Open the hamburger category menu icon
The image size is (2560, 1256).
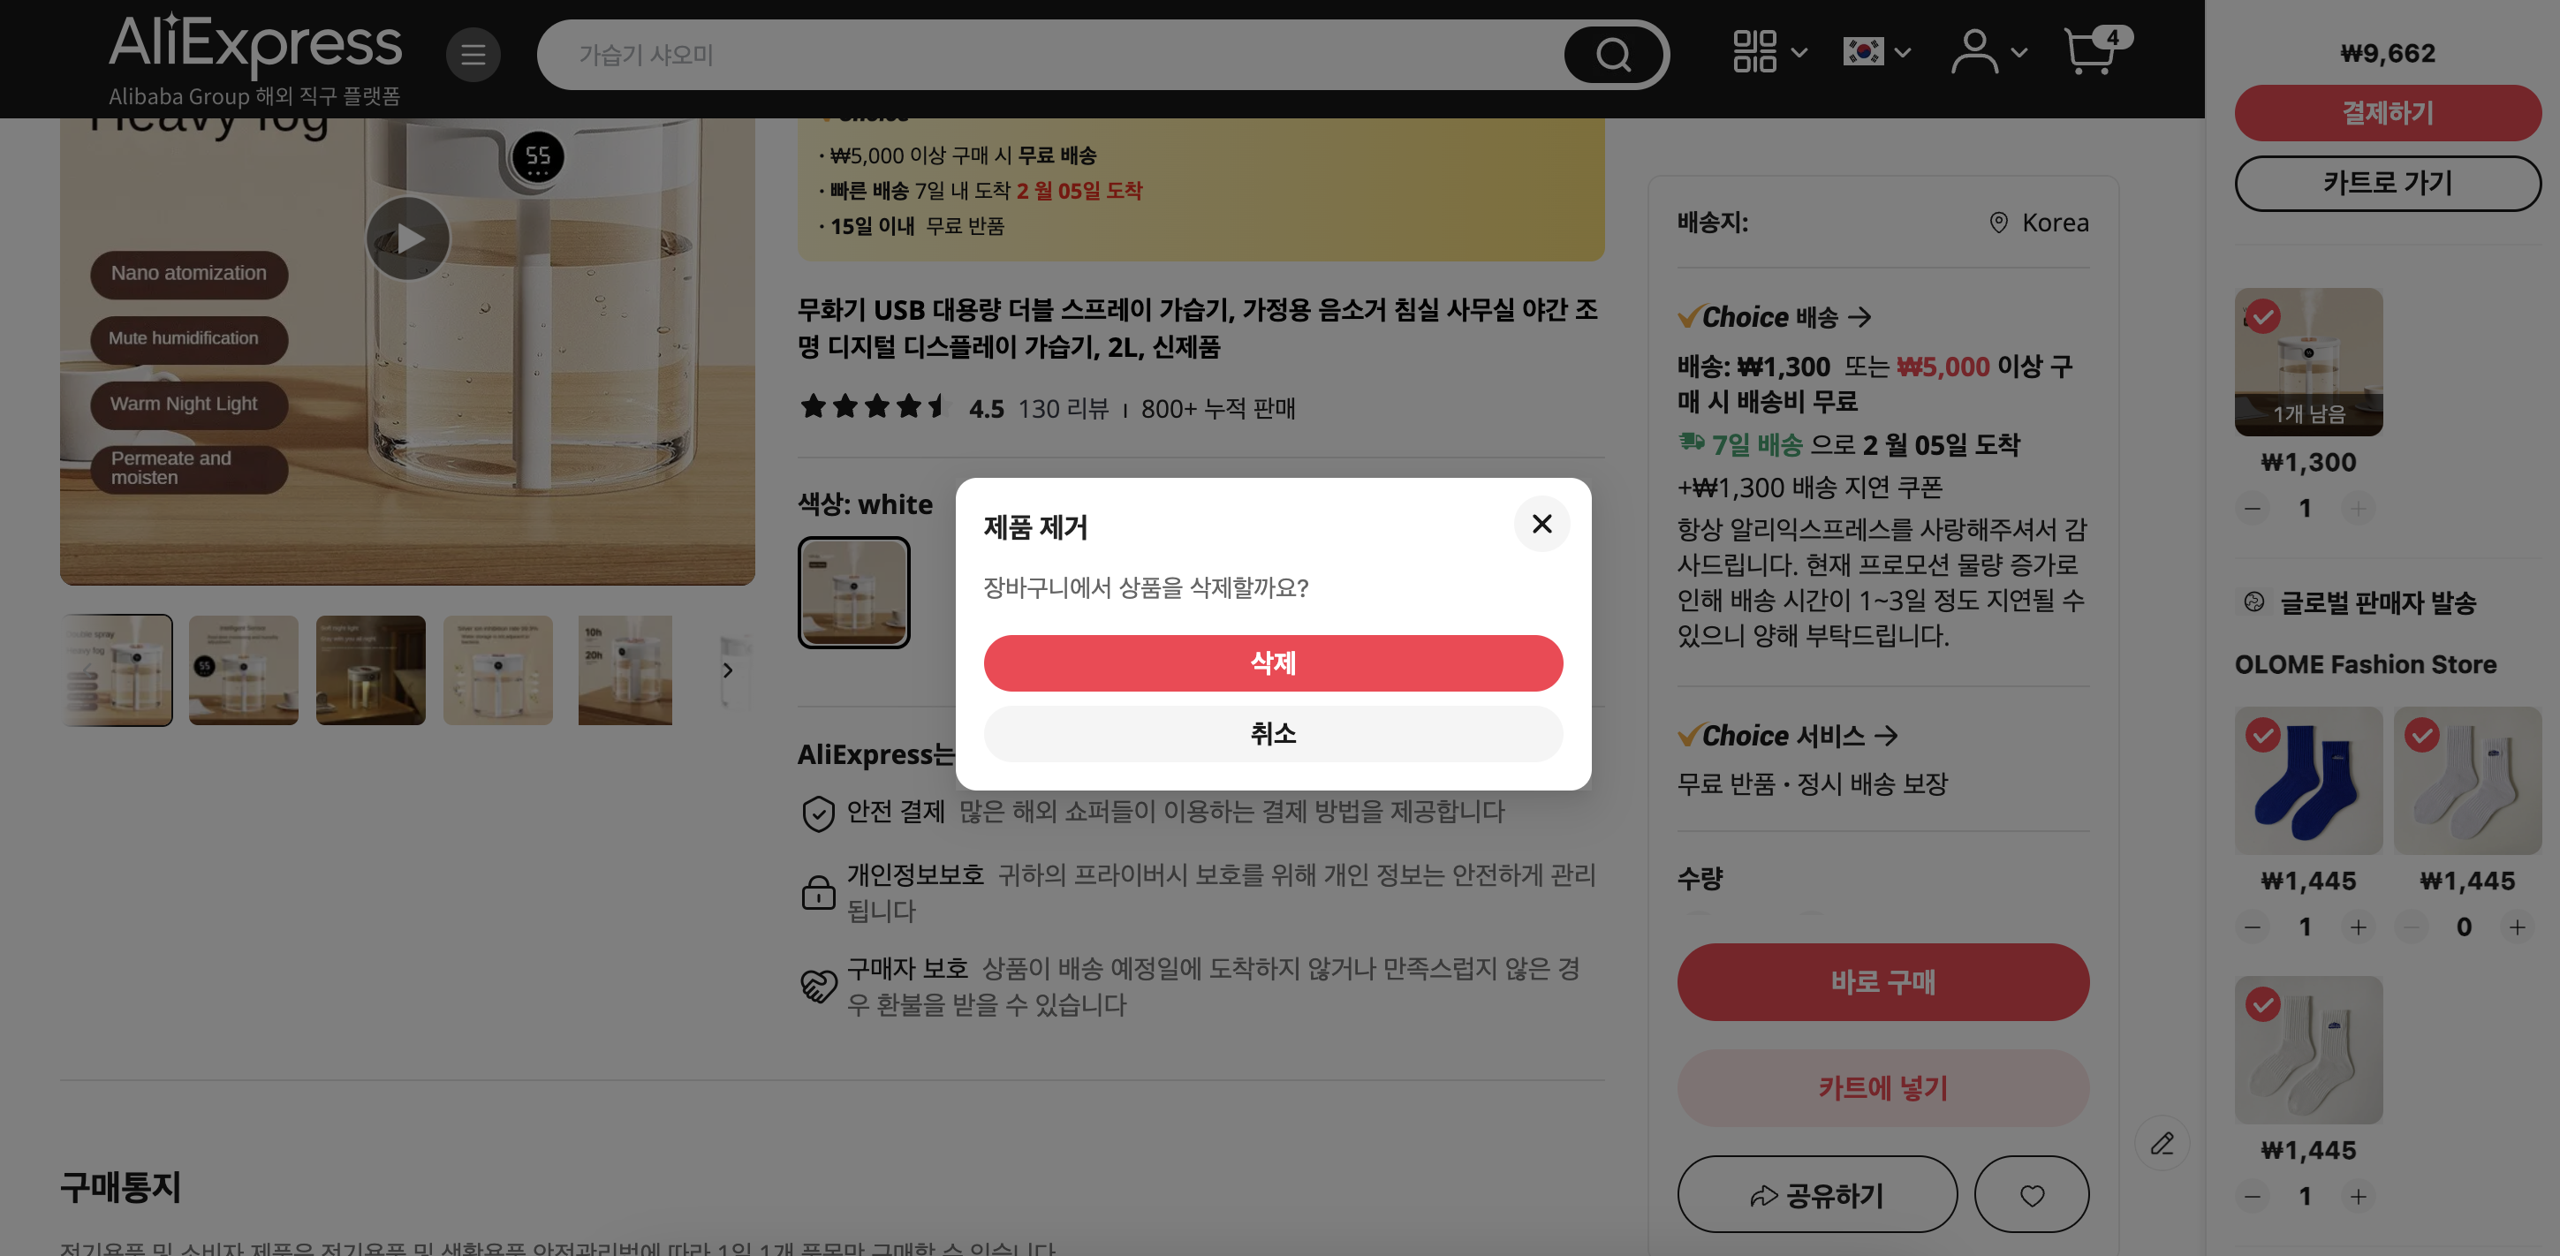[x=473, y=55]
